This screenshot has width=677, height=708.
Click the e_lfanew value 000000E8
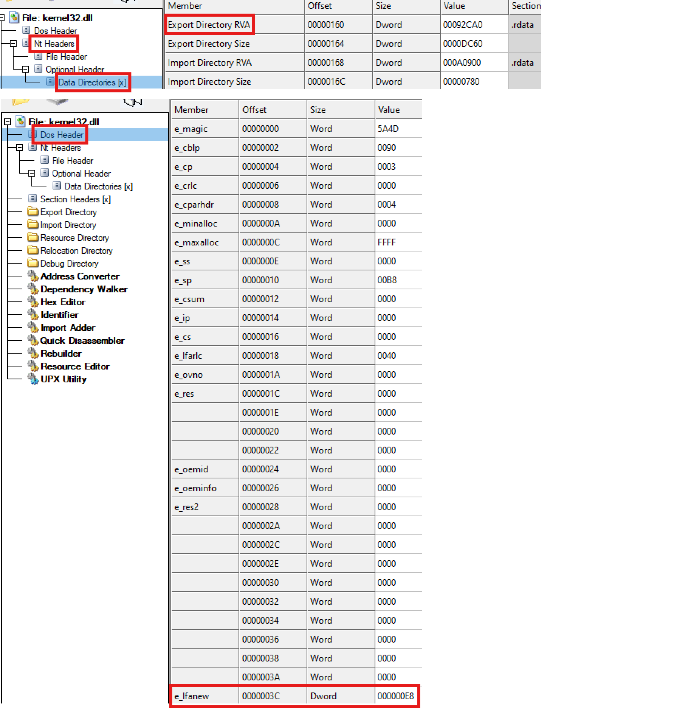click(x=396, y=696)
